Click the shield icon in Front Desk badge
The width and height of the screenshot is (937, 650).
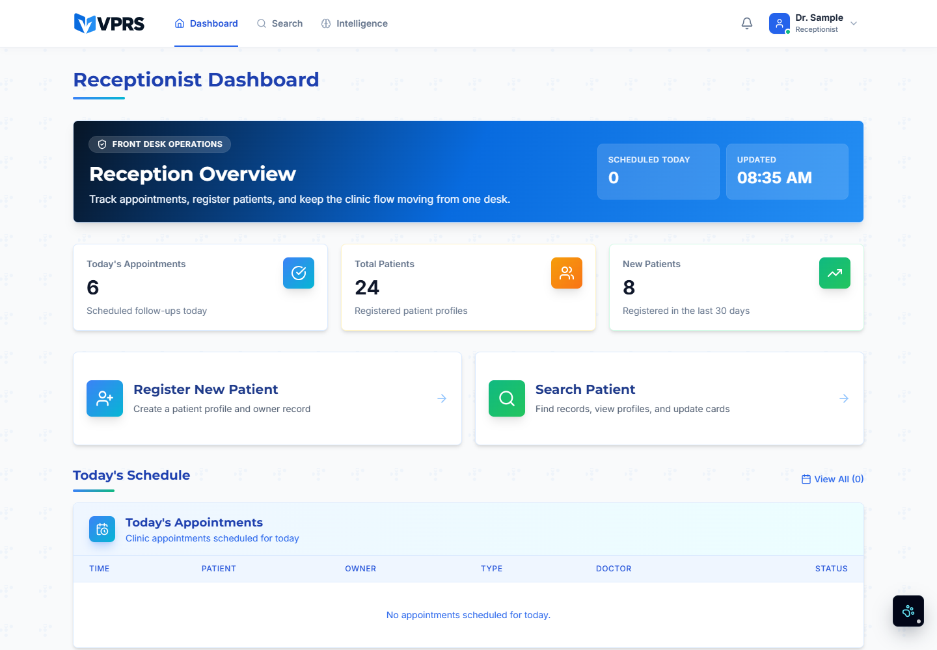(x=102, y=144)
